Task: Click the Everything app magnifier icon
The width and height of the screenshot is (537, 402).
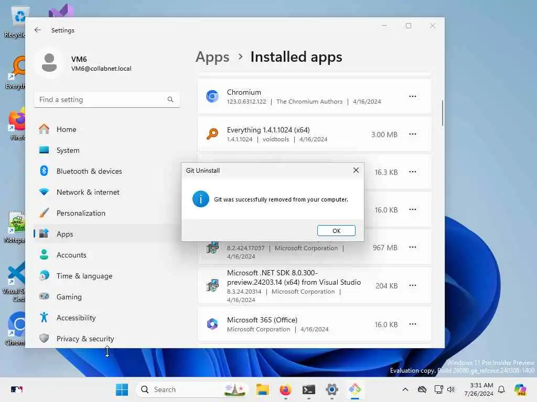Action: (x=212, y=134)
